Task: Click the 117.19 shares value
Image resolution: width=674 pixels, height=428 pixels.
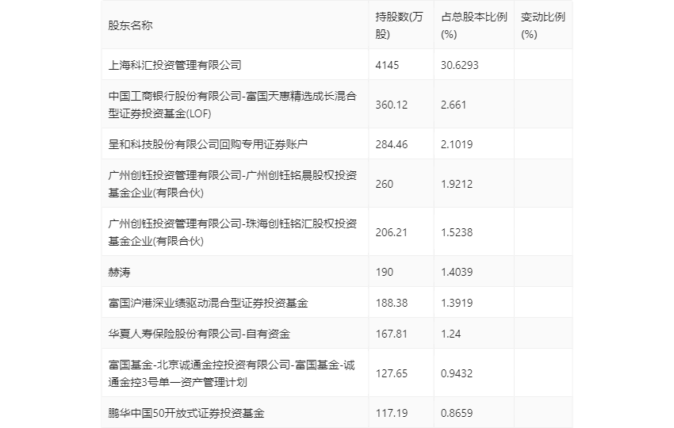Action: click(x=391, y=413)
